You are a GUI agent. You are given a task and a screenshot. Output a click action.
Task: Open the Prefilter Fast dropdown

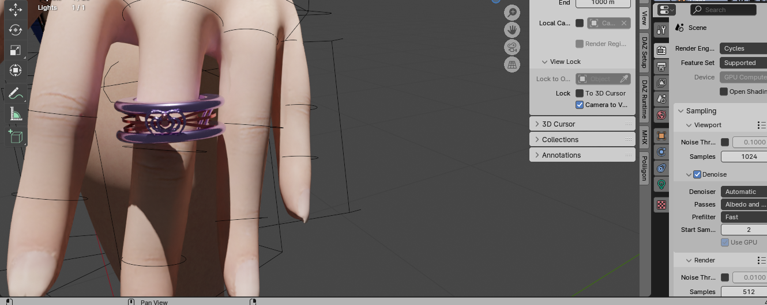pyautogui.click(x=744, y=217)
